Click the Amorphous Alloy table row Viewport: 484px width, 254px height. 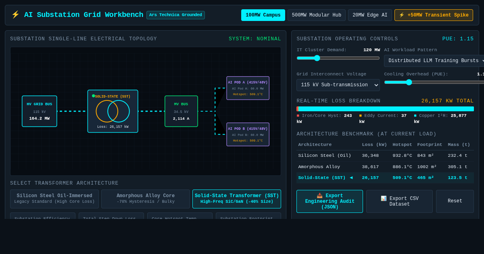385,167
